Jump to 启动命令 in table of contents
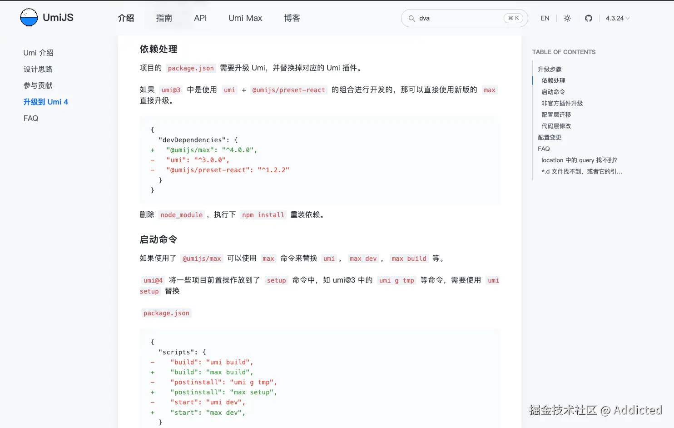The height and width of the screenshot is (428, 674). 553,92
